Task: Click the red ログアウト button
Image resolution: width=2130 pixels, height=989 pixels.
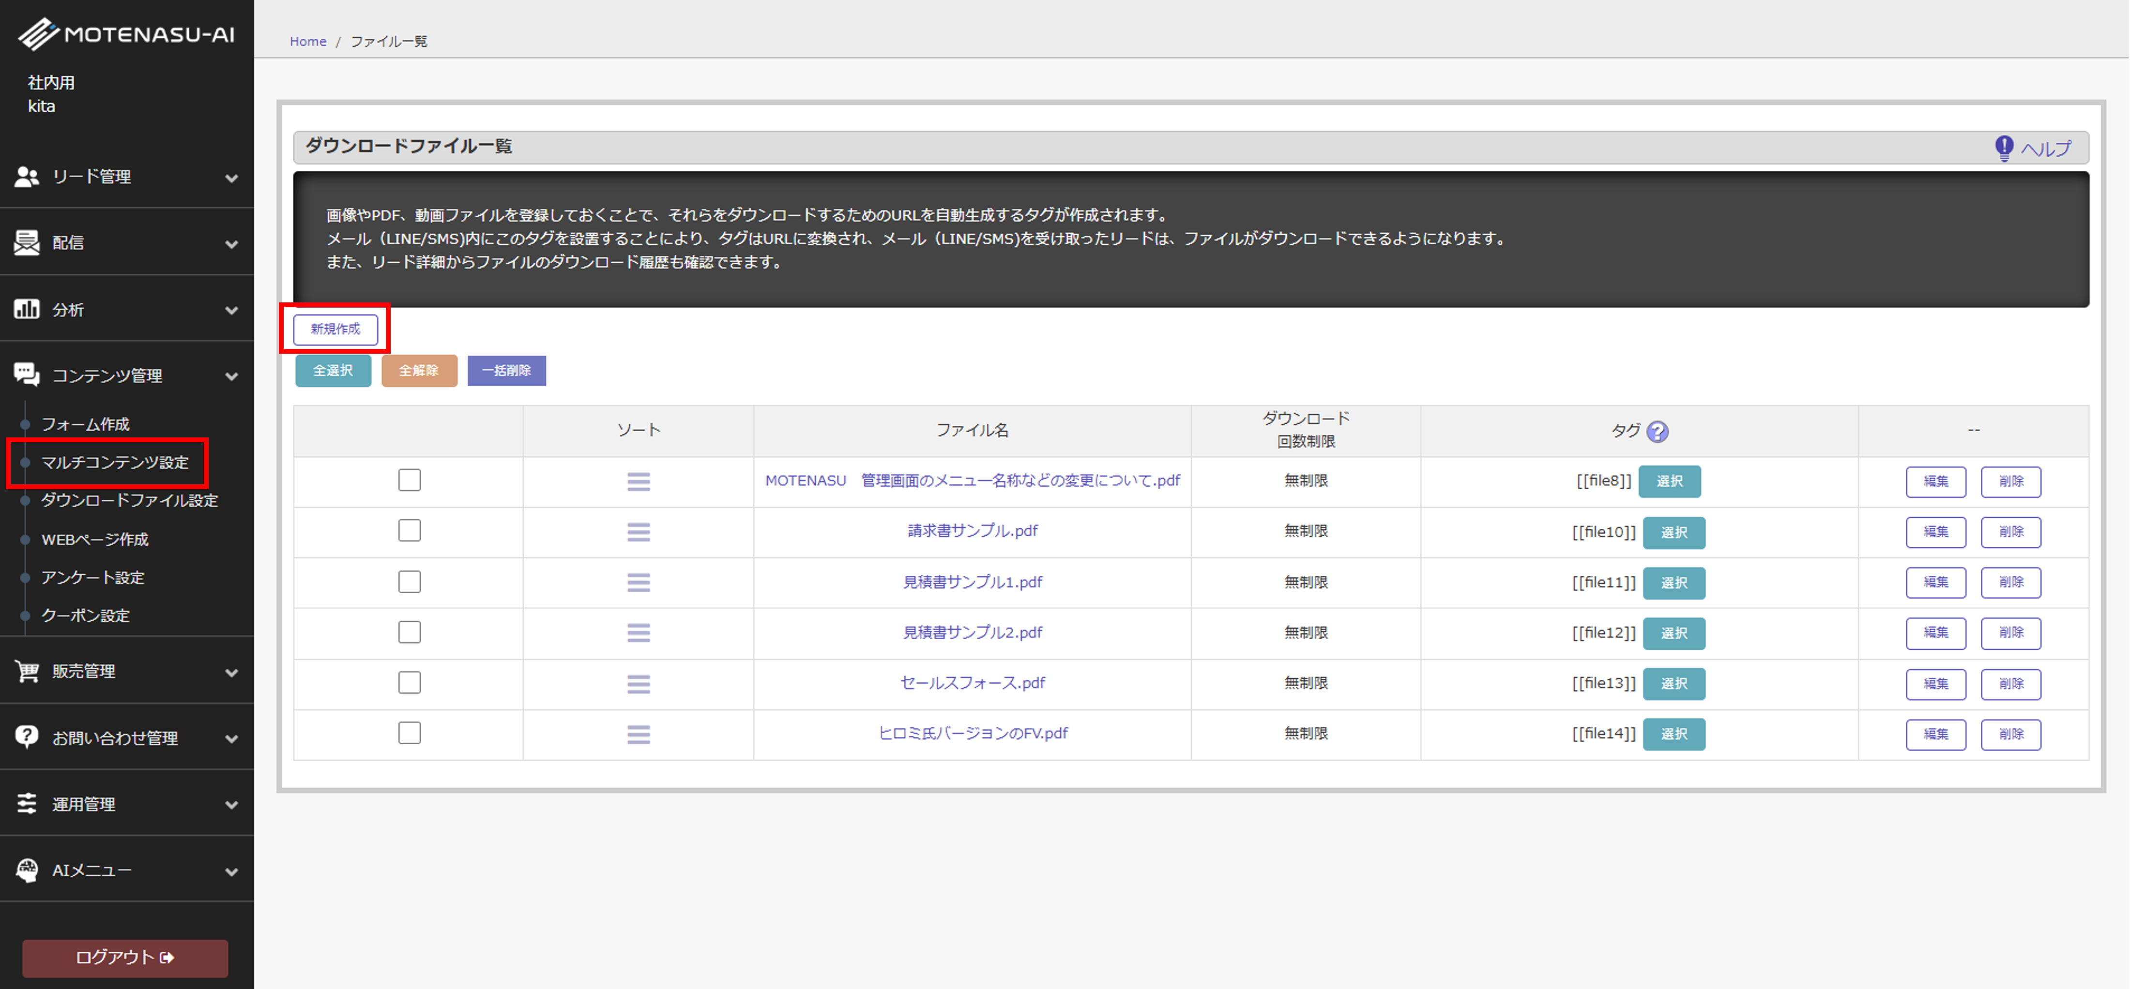Action: [125, 957]
